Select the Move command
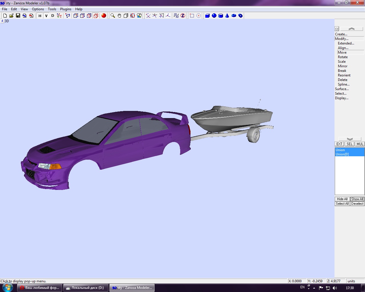The image size is (365, 292). pos(342,52)
